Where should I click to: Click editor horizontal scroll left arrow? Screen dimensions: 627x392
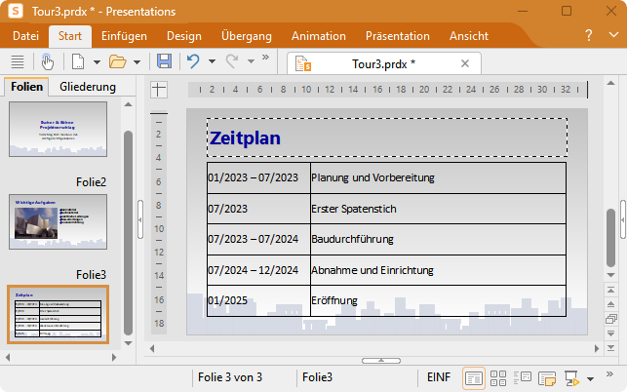click(x=152, y=348)
